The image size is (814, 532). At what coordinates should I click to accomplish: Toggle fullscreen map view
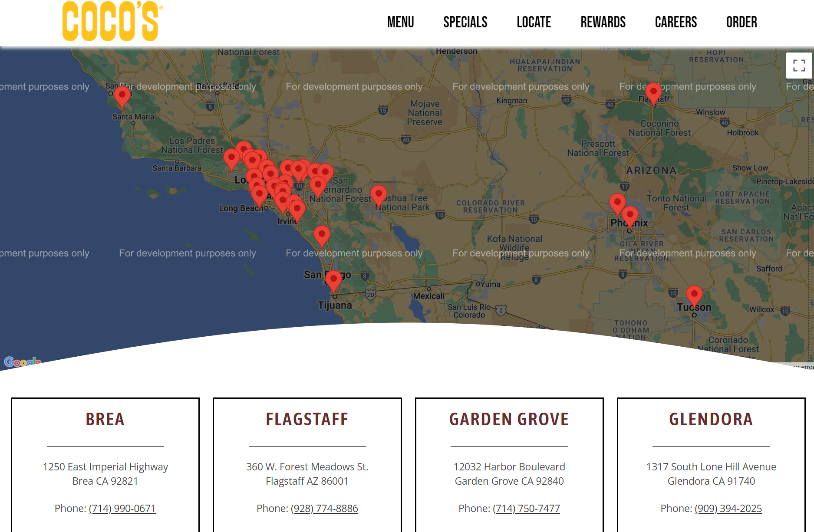click(799, 66)
